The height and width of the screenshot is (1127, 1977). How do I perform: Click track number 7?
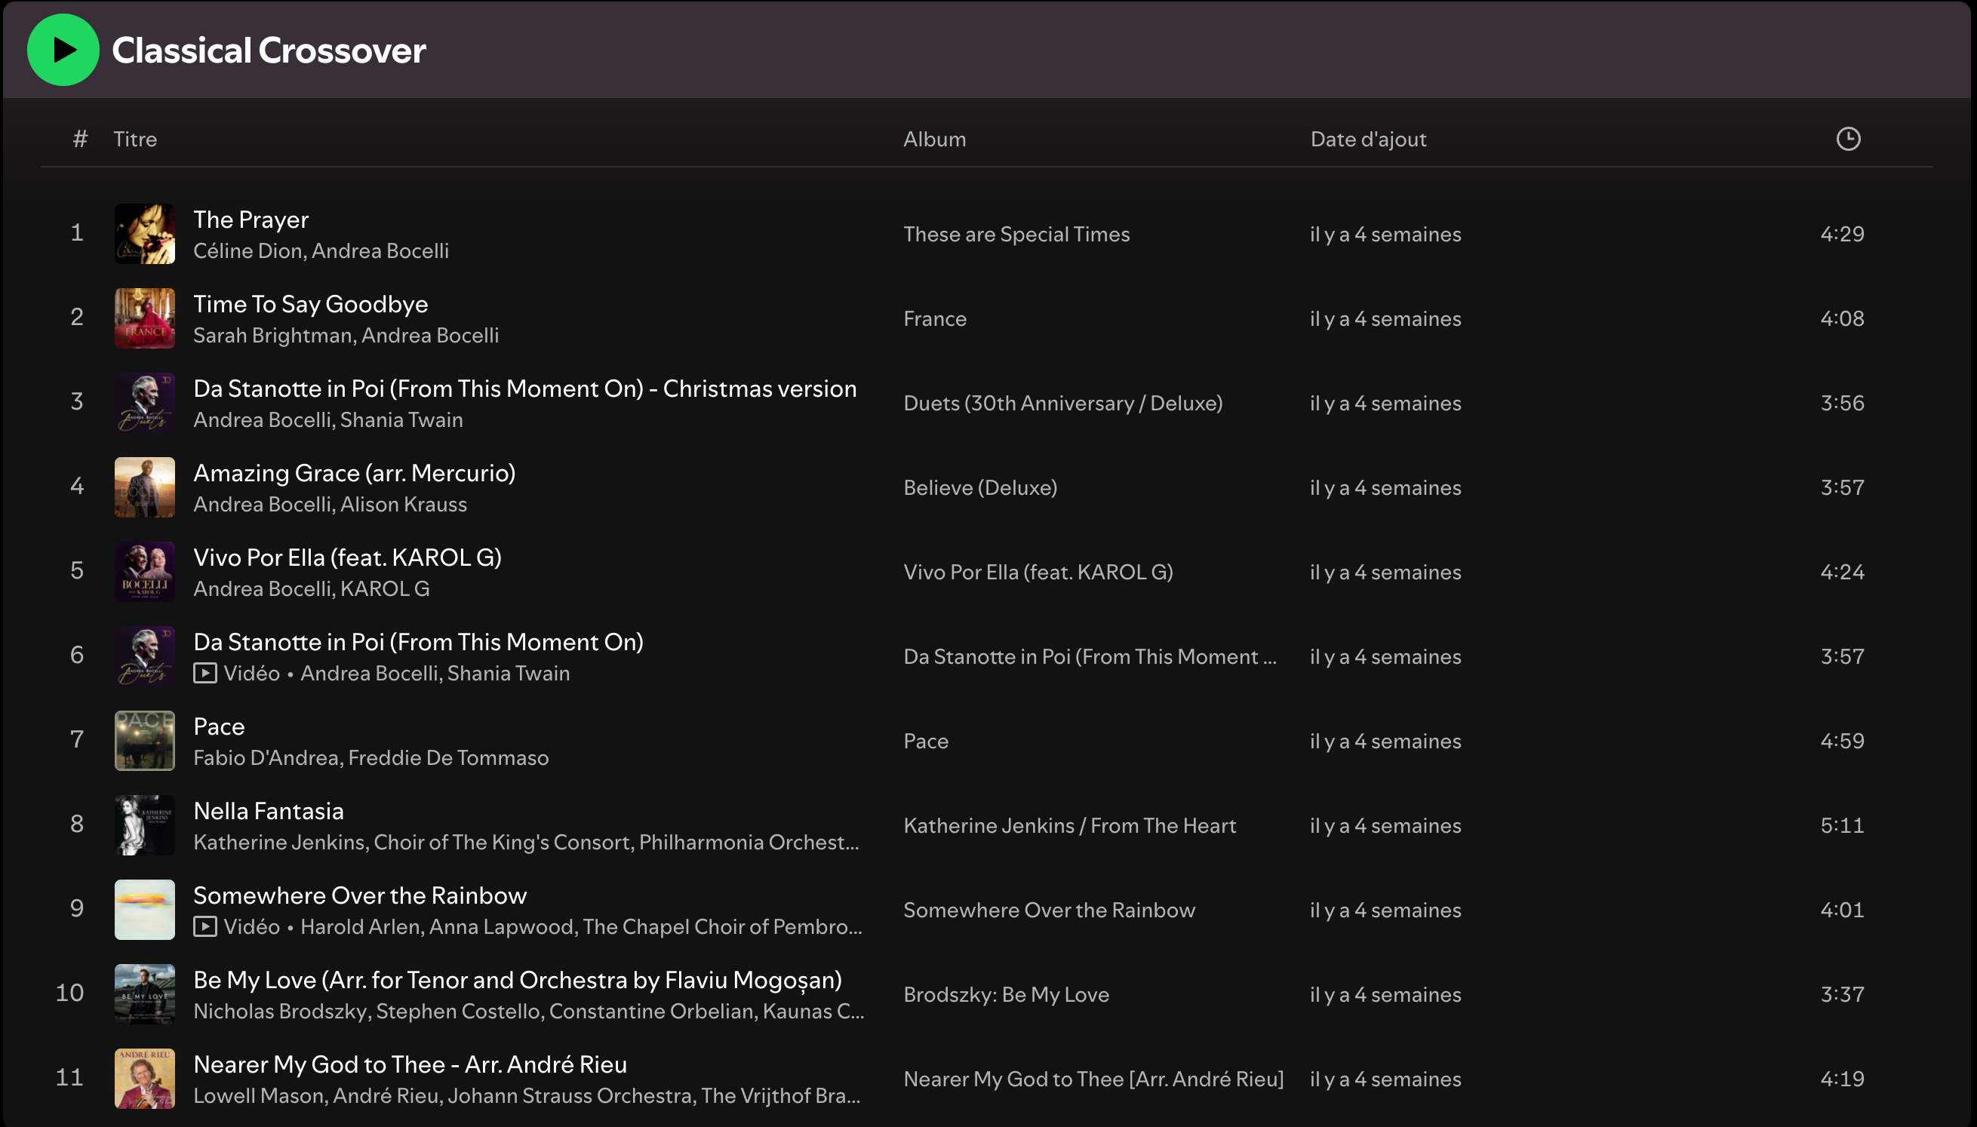pyautogui.click(x=77, y=739)
